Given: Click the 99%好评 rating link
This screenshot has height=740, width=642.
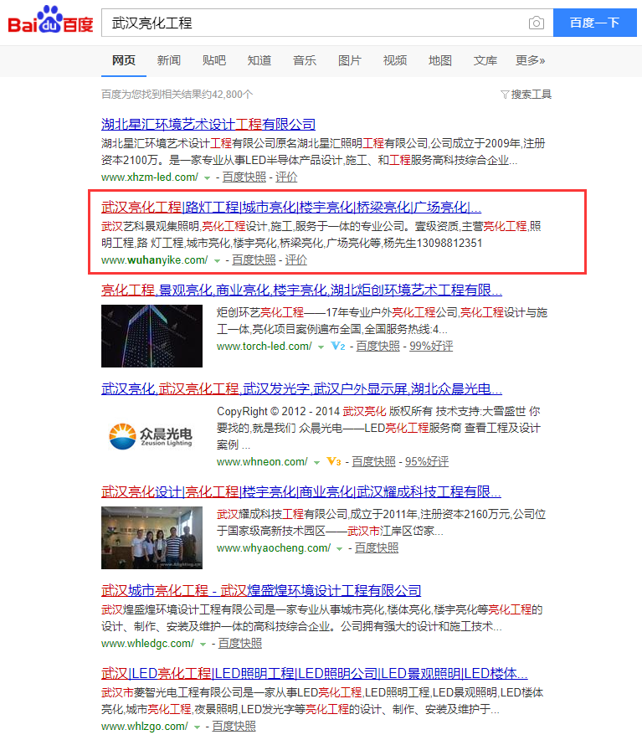Looking at the screenshot, I should point(431,346).
